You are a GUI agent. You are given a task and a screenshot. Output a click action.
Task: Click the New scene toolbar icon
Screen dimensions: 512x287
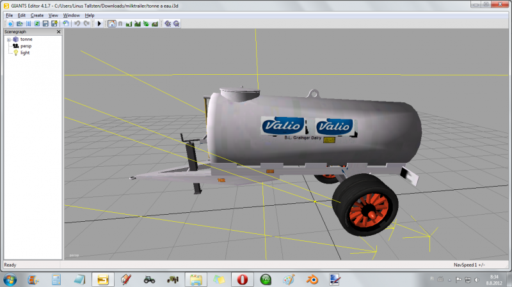click(11, 24)
